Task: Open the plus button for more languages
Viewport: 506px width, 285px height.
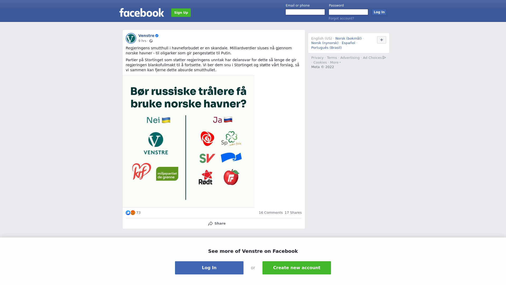Action: pos(382,40)
